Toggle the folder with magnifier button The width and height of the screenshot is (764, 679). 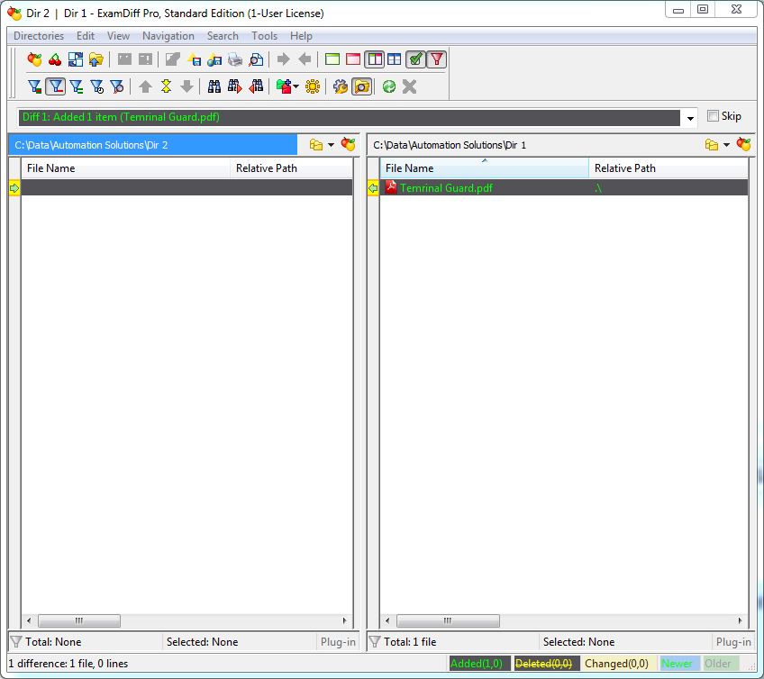pos(361,86)
